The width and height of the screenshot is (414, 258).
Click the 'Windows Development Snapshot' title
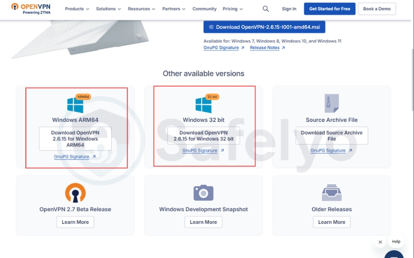(203, 209)
